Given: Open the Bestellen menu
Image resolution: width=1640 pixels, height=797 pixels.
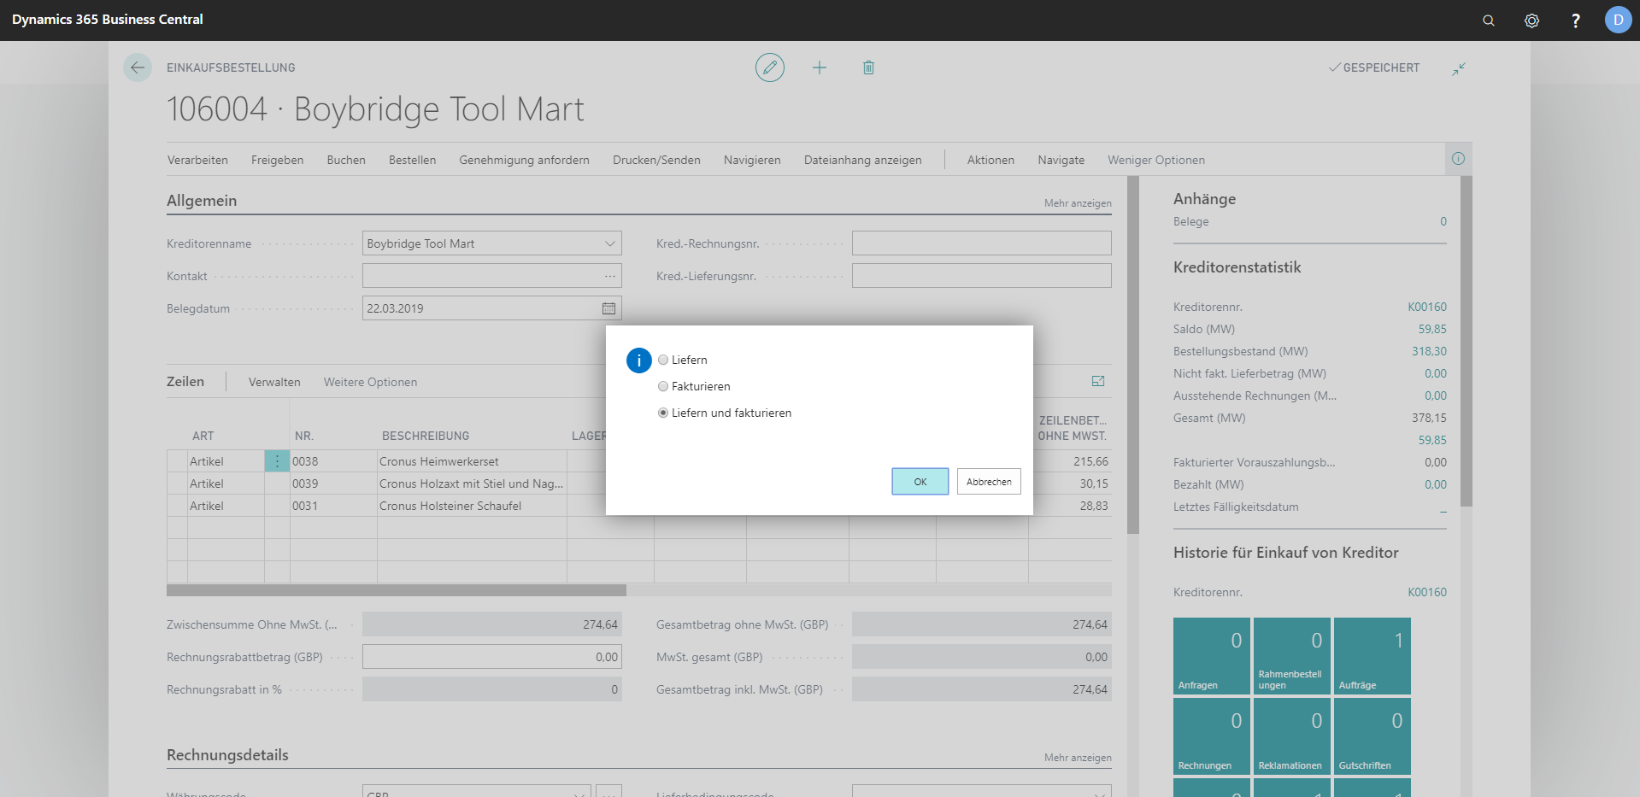Looking at the screenshot, I should (x=412, y=160).
